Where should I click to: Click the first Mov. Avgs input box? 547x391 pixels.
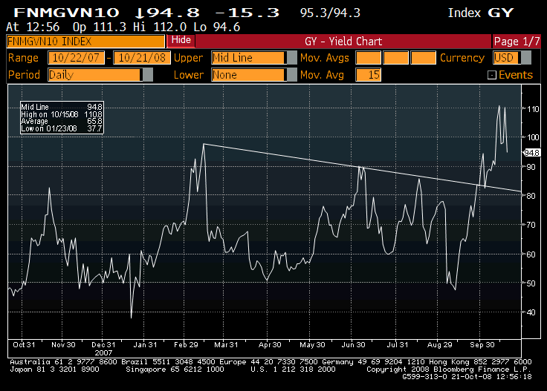point(367,58)
